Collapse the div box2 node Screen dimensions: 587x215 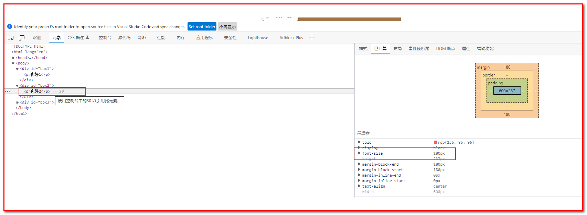[x=17, y=86]
